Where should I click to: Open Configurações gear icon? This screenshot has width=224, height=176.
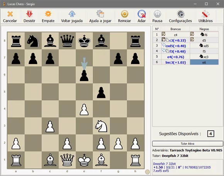pyautogui.click(x=181, y=14)
